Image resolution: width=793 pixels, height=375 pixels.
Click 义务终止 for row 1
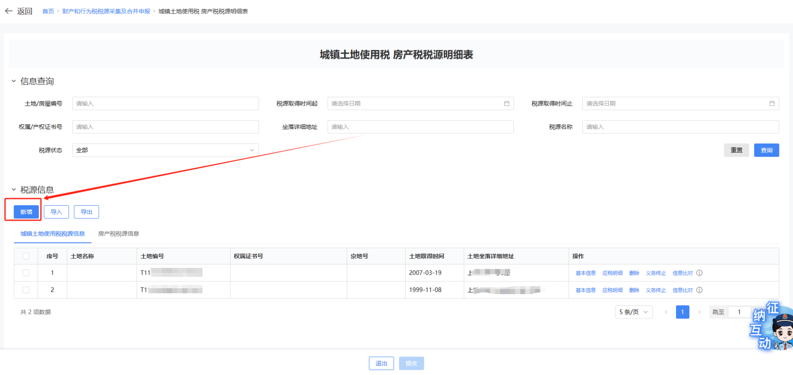pos(656,273)
